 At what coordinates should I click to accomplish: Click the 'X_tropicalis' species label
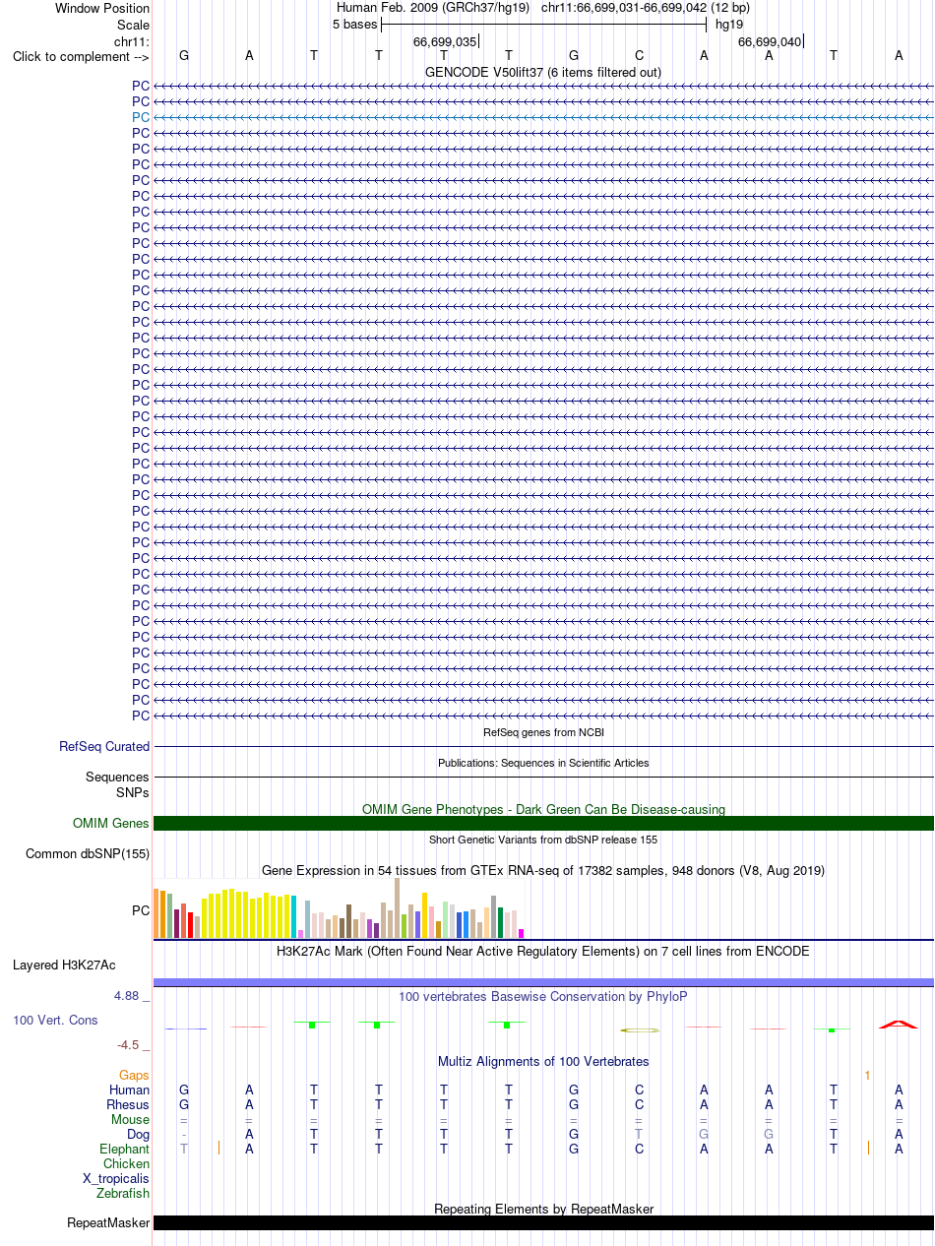point(116,1179)
